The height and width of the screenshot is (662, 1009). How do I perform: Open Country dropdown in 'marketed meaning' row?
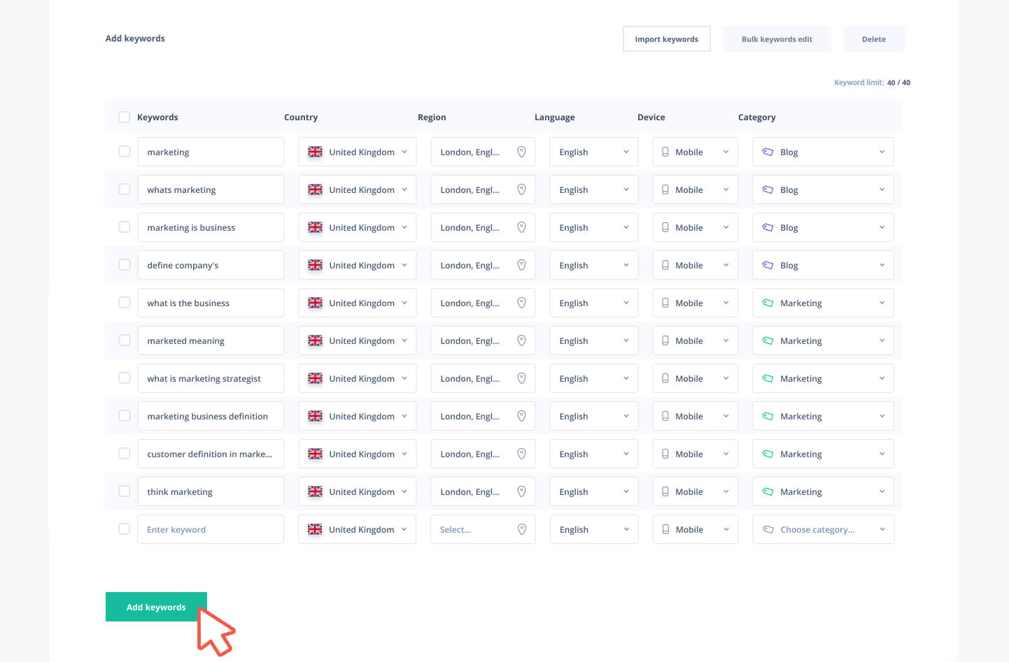[x=357, y=340]
